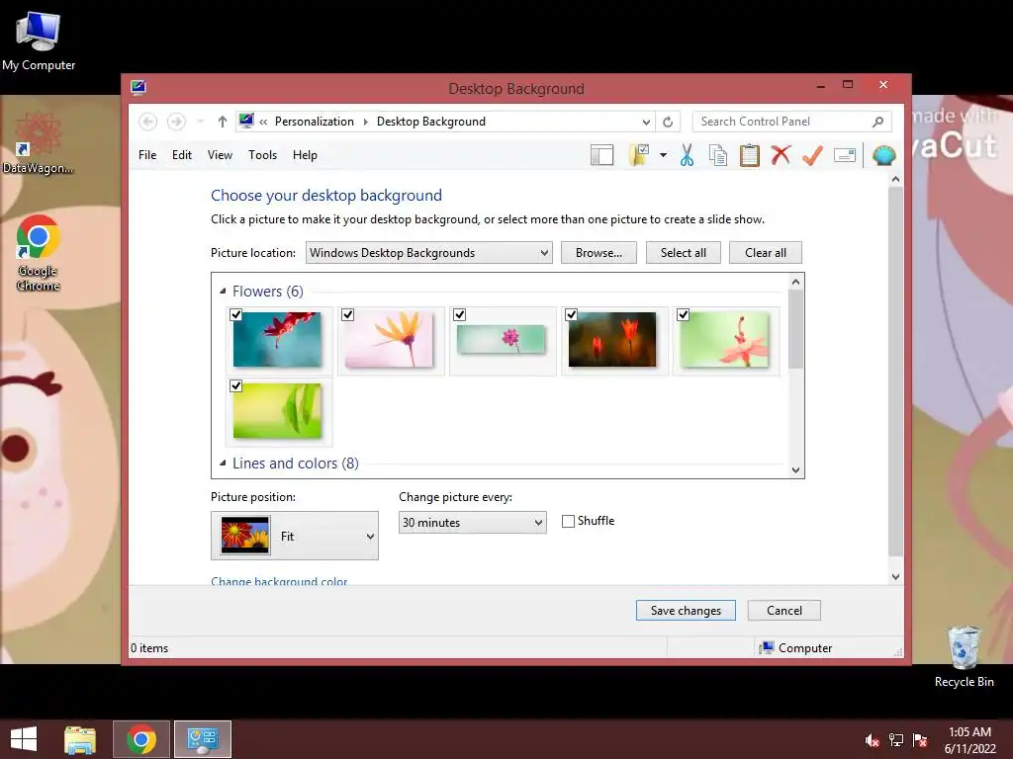Refresh the address bar

(x=668, y=122)
